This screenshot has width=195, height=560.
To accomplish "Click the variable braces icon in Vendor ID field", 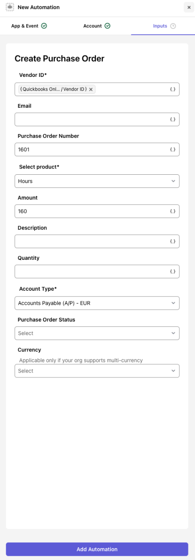I will (x=173, y=89).
